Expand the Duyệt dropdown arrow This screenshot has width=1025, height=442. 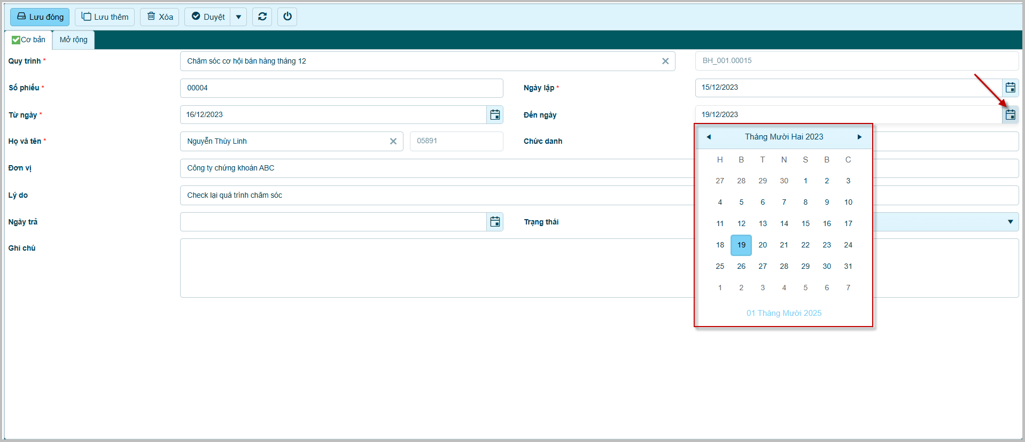(x=238, y=17)
